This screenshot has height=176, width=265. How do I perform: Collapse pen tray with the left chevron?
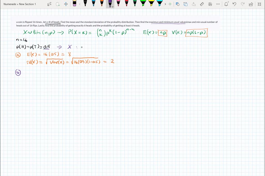(80, 4)
